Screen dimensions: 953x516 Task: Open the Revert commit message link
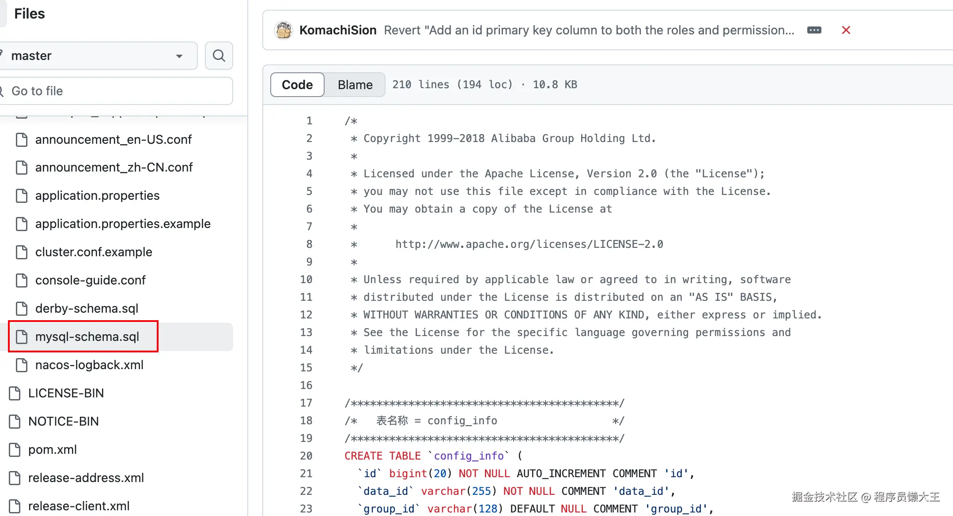pyautogui.click(x=589, y=30)
